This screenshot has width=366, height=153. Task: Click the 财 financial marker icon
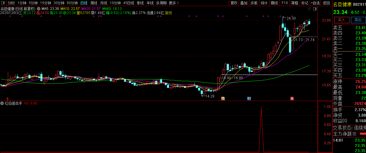249,98
